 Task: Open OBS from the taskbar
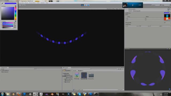pos(96,94)
